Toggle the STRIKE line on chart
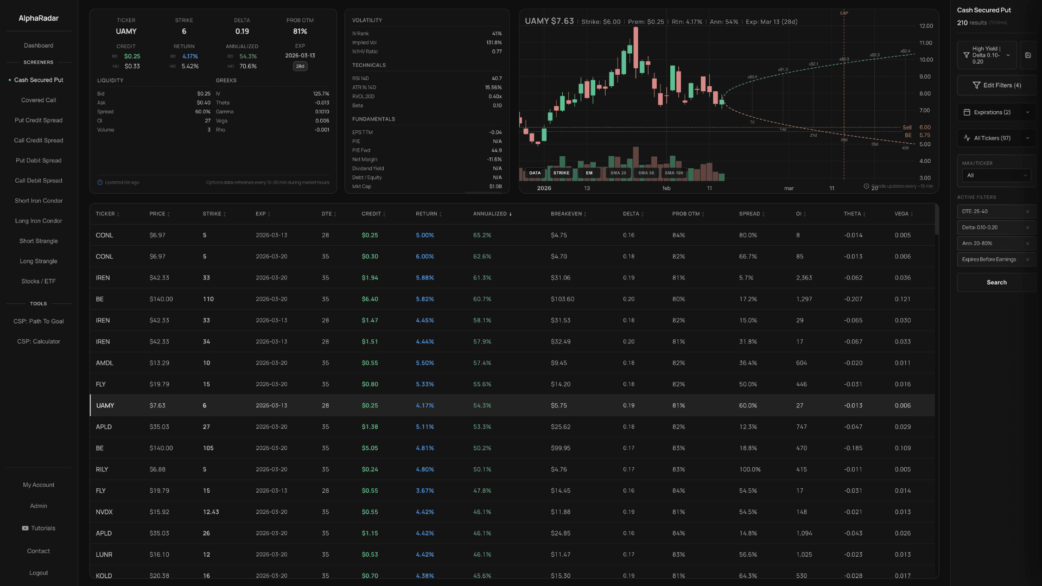This screenshot has height=586, width=1042. click(561, 173)
